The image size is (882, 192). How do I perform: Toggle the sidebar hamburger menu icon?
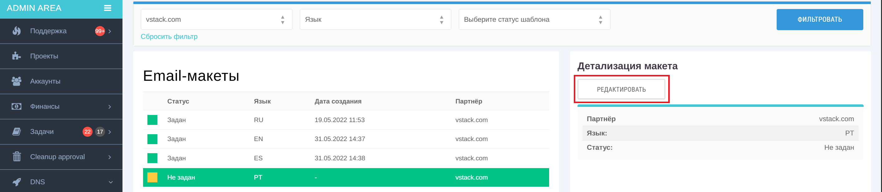(108, 8)
